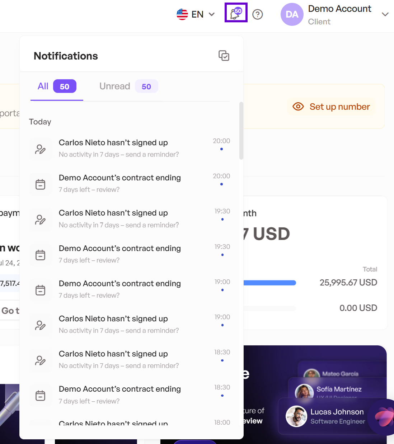394x444 pixels.
Task: Click the mark all as read icon
Action: [224, 56]
